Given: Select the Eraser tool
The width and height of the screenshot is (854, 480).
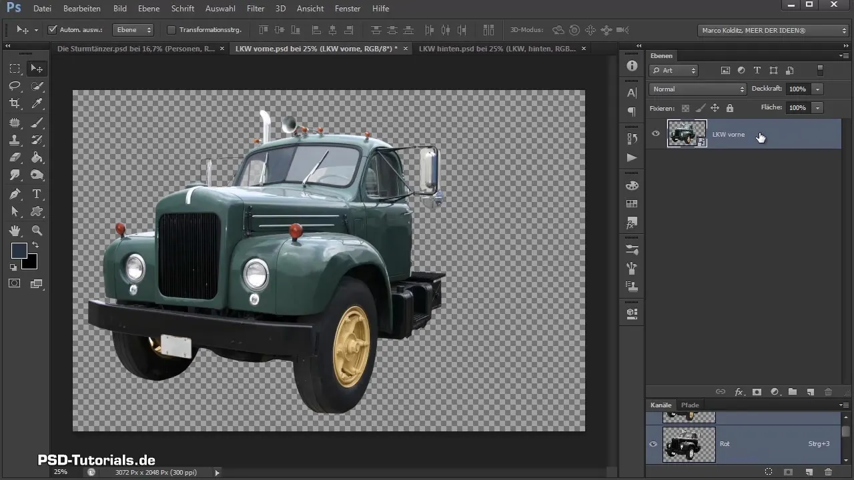Looking at the screenshot, I should (x=15, y=158).
